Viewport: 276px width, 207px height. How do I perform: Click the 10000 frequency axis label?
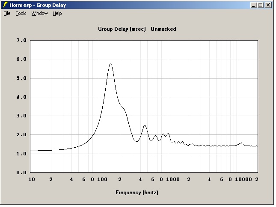point(243,179)
